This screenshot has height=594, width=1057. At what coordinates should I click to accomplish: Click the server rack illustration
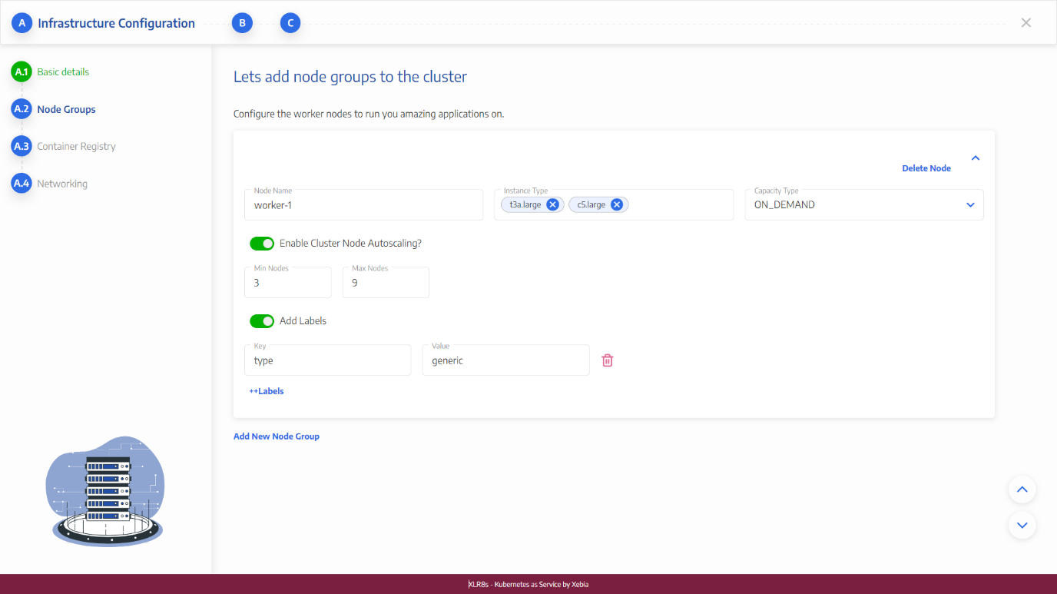[x=105, y=491]
